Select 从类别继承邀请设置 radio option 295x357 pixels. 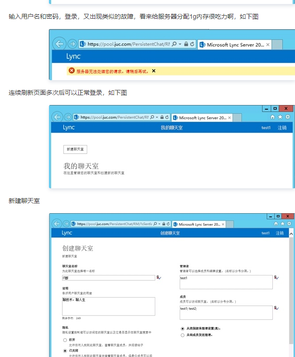click(182, 329)
